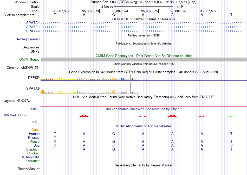Click 'RefSeq genes from NCBI' title

144,35
